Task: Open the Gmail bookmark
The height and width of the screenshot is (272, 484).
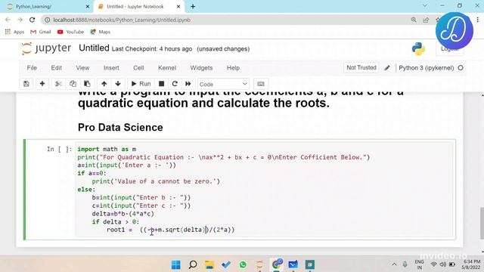Action: click(40, 32)
